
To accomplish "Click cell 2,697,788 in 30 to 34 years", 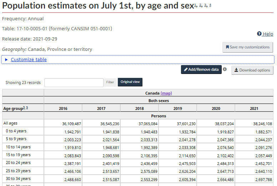I will [x=263, y=180].
